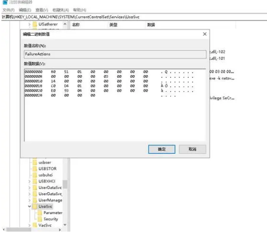The height and width of the screenshot is (233, 267).
Task: Click the USBSTOR folder icon
Action: pos(35,169)
